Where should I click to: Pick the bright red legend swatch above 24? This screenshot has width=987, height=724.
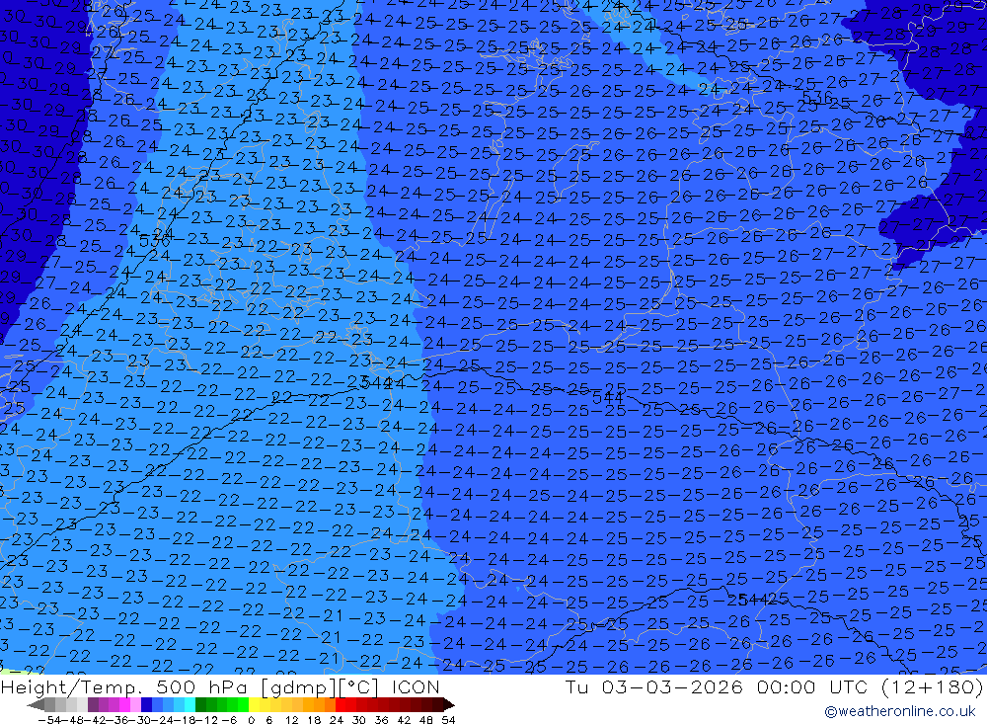tap(341, 705)
